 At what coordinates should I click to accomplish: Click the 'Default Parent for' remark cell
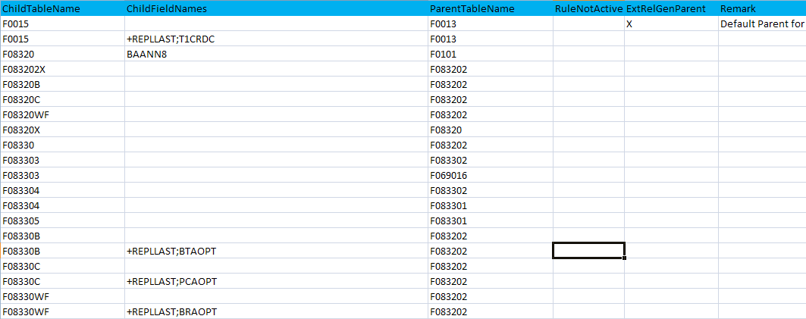761,23
